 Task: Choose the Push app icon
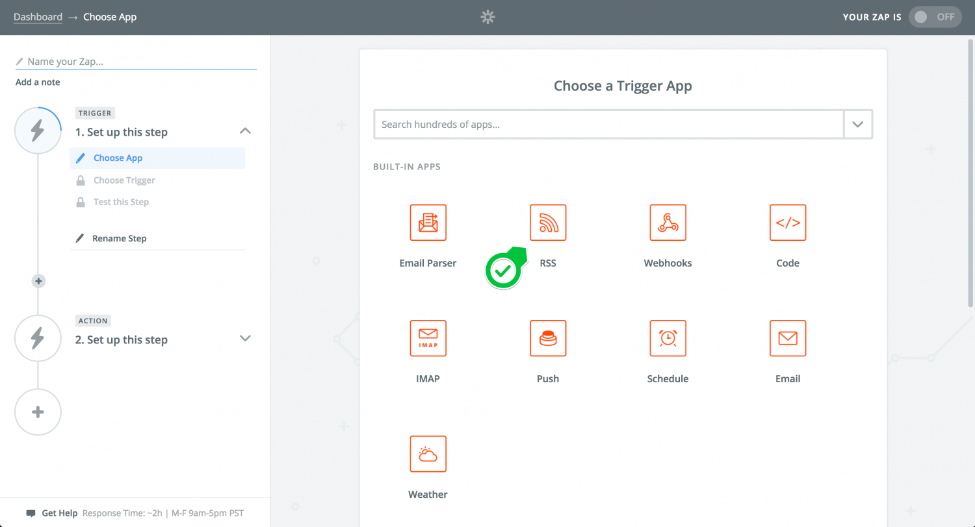pos(548,338)
